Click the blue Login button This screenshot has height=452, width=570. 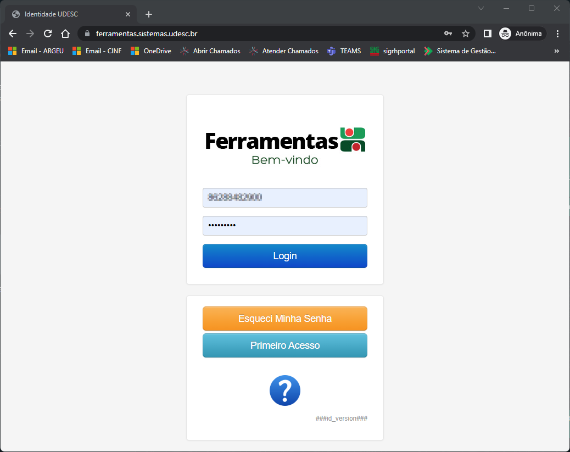(x=284, y=256)
